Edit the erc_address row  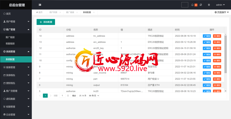207,42
